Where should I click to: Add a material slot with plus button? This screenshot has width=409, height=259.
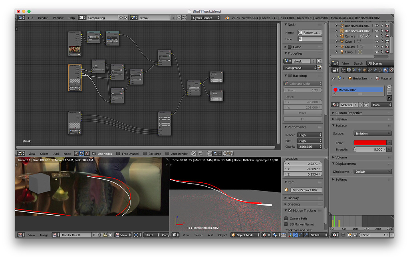(389, 87)
